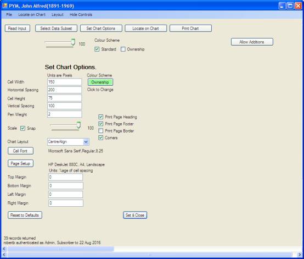Viewport: 304px width, 259px height.
Task: Select Hide Controls in menu bar
Action: (x=81, y=15)
